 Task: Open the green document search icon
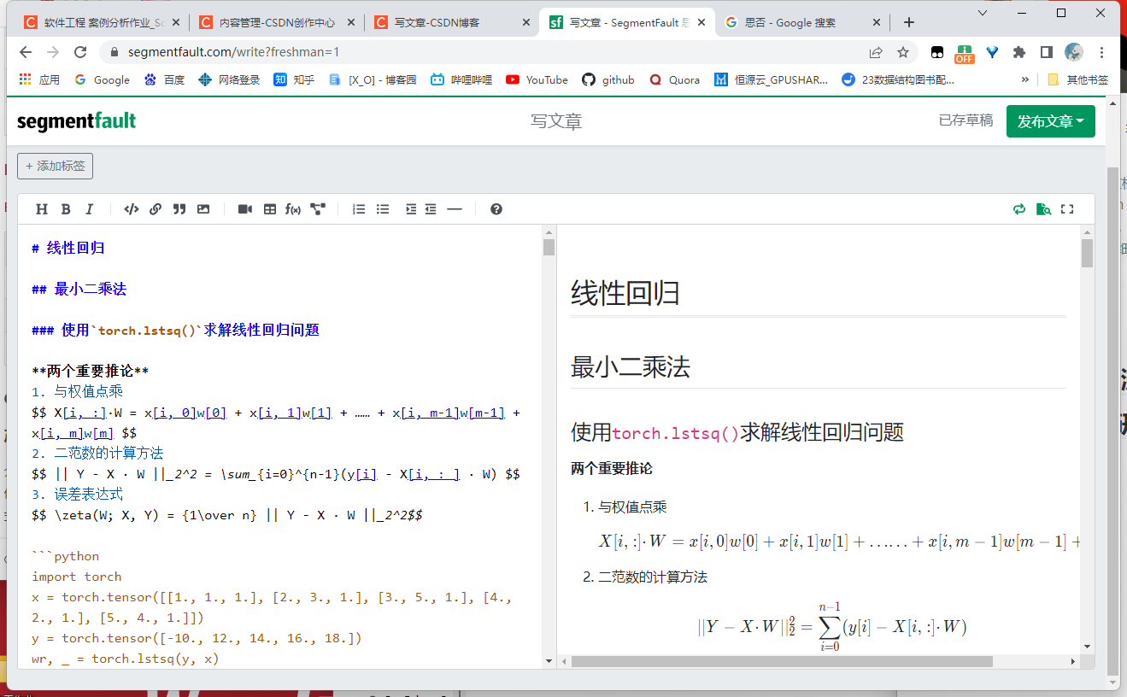click(1043, 209)
